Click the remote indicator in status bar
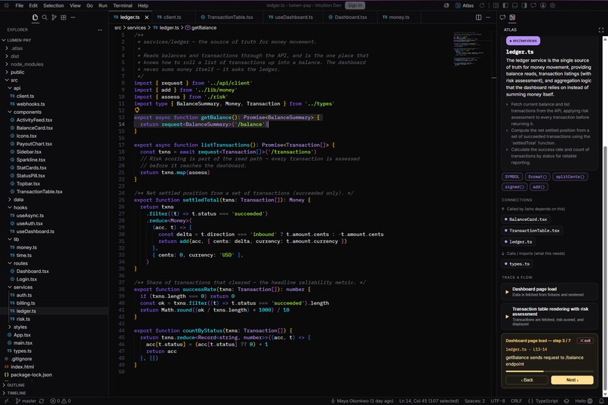 (5, 400)
